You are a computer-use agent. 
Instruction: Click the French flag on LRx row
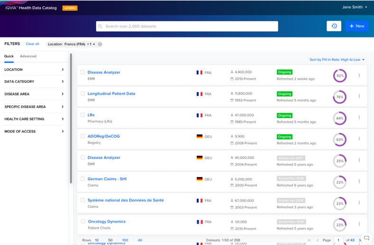click(200, 115)
